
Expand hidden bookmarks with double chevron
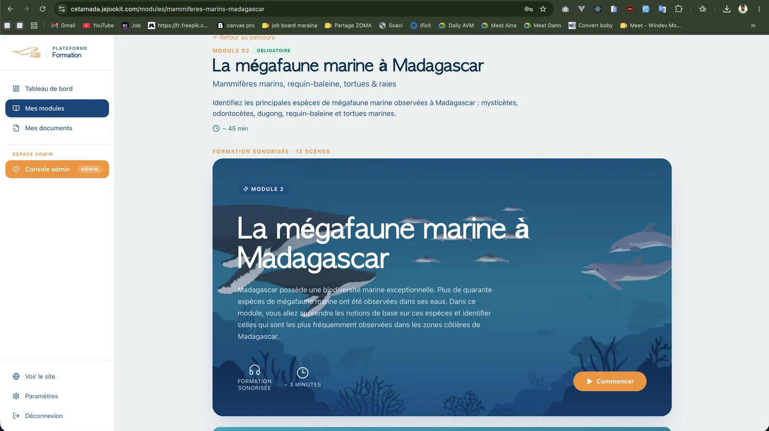(x=753, y=25)
